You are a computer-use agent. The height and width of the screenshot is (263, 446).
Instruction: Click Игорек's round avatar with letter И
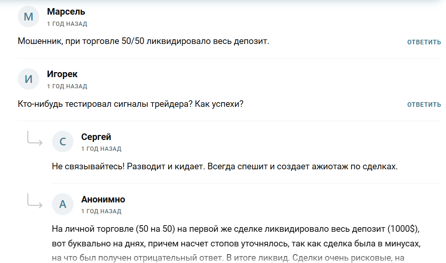coord(29,79)
